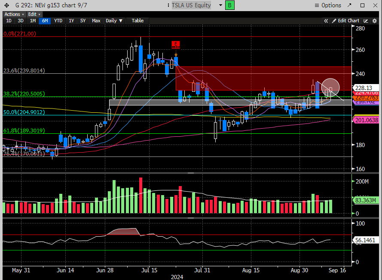Click the Edit Chart button
This screenshot has width=382, height=280.
coord(345,21)
